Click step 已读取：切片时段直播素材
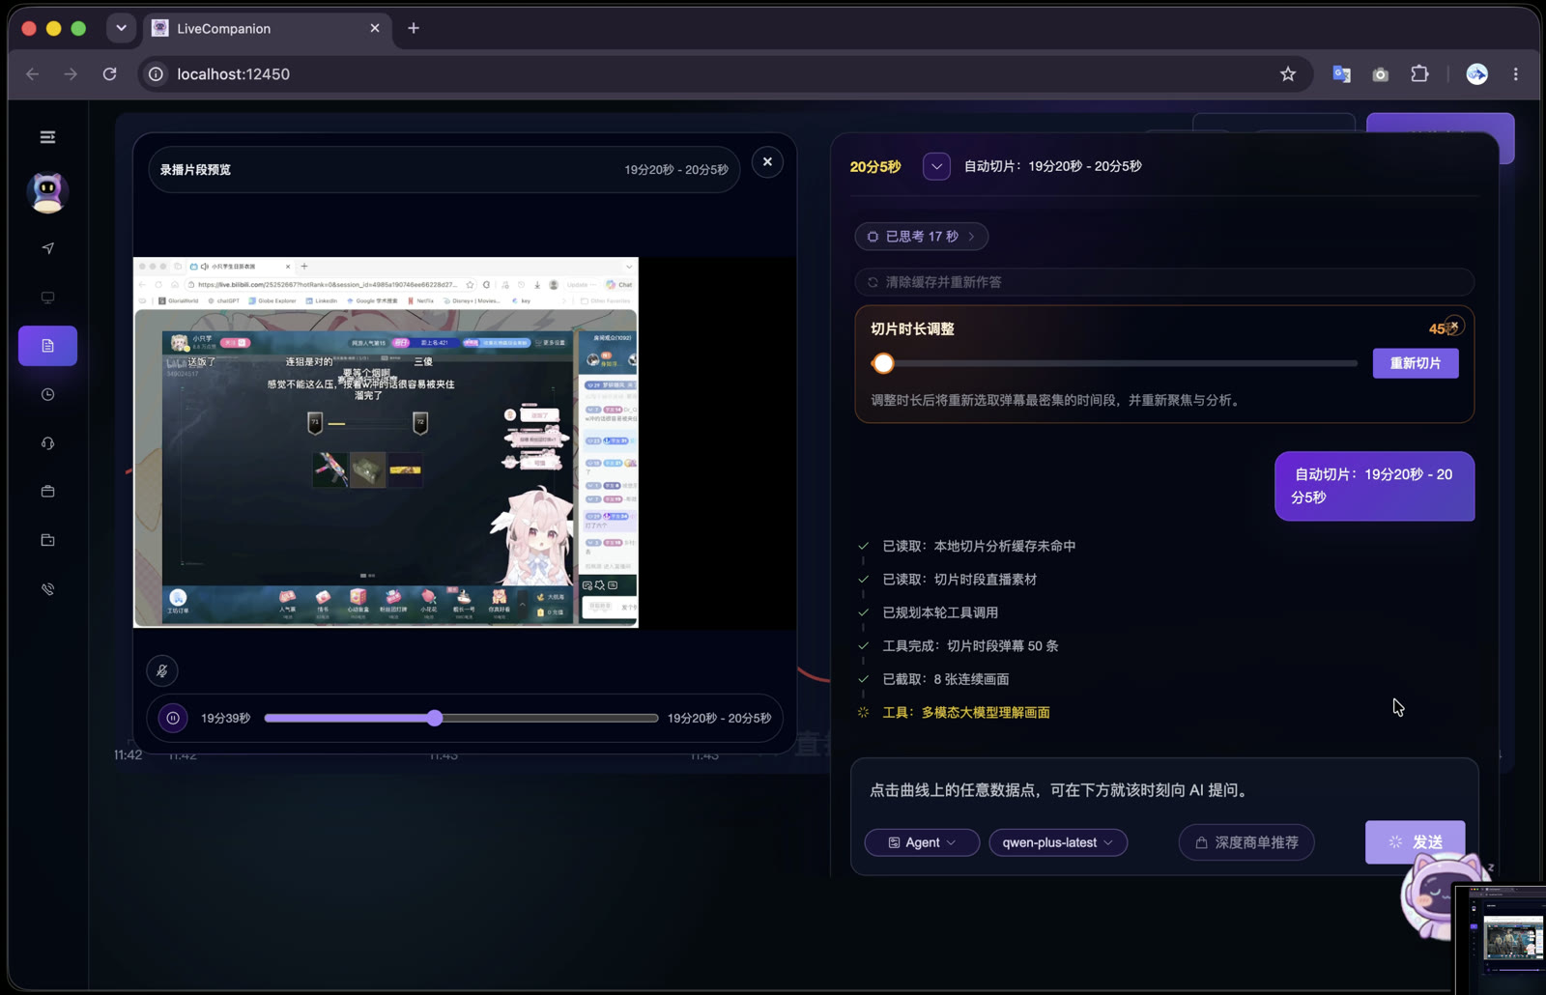Viewport: 1546px width, 995px height. tap(959, 580)
